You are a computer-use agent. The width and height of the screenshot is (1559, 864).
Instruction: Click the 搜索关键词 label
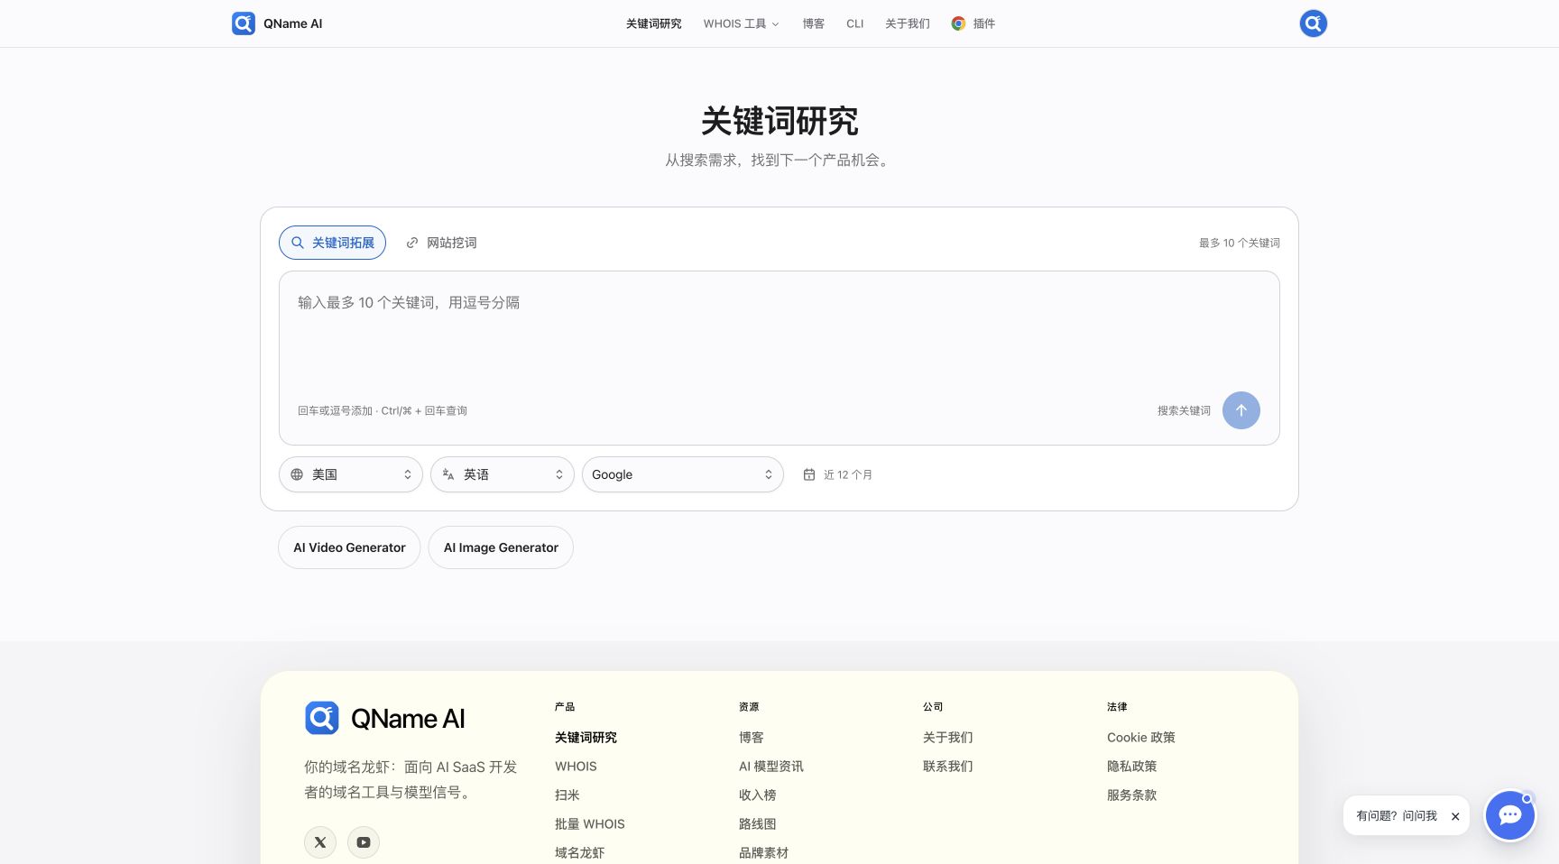point(1184,410)
